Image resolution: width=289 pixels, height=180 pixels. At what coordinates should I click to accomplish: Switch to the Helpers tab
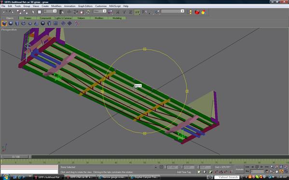click(81, 18)
